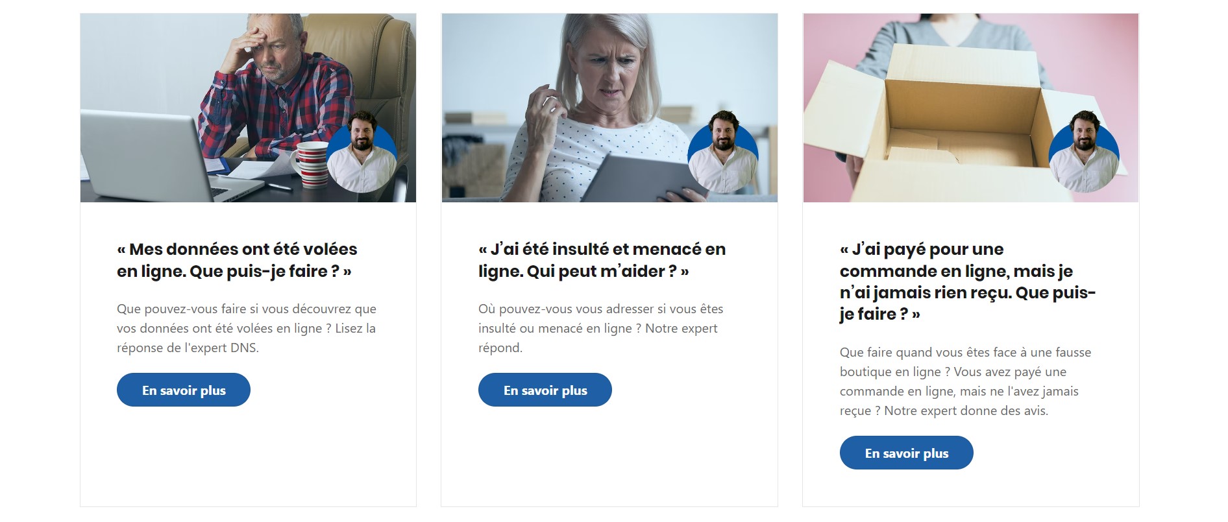Open the woman looking at tablet image

[609, 108]
